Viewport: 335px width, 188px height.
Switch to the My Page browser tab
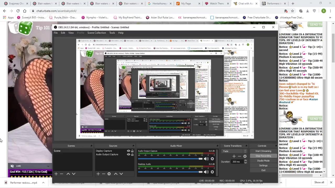186,4
